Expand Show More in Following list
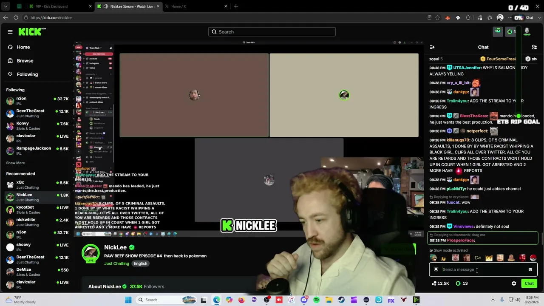The image size is (544, 306). [x=15, y=163]
